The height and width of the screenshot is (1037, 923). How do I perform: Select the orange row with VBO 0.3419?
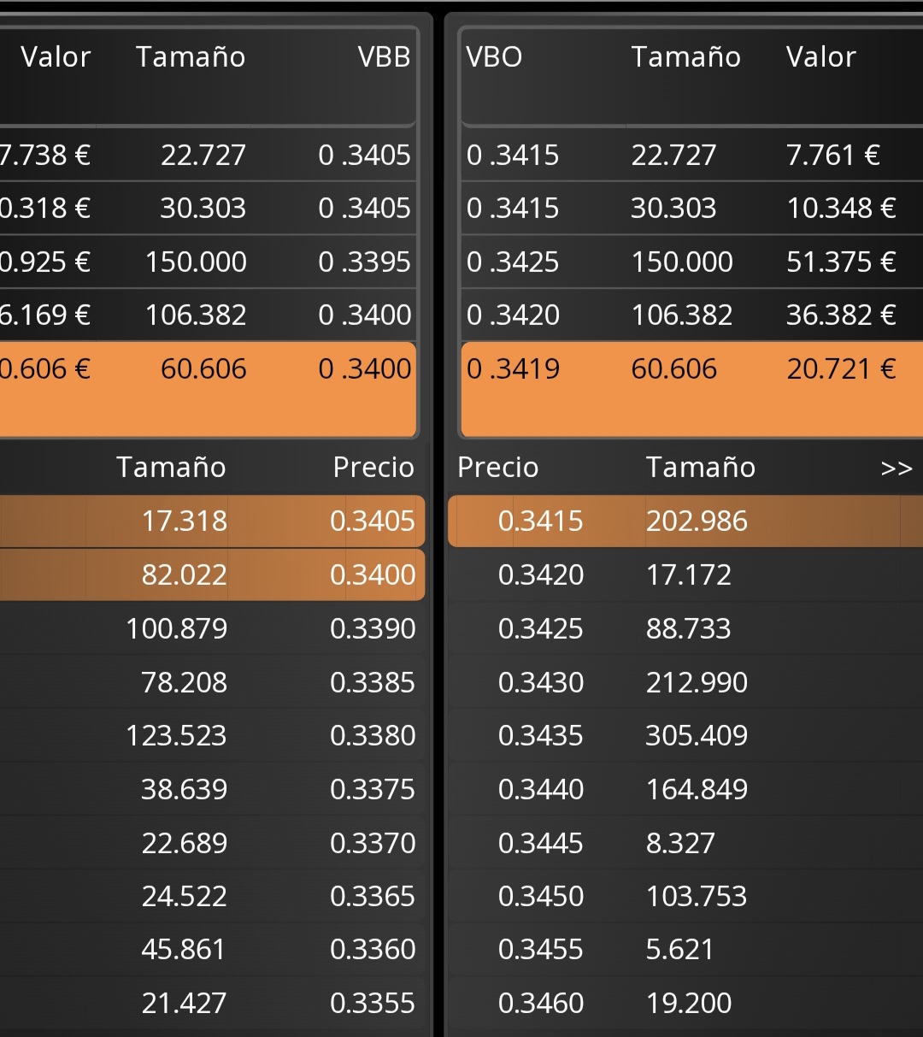(x=691, y=389)
